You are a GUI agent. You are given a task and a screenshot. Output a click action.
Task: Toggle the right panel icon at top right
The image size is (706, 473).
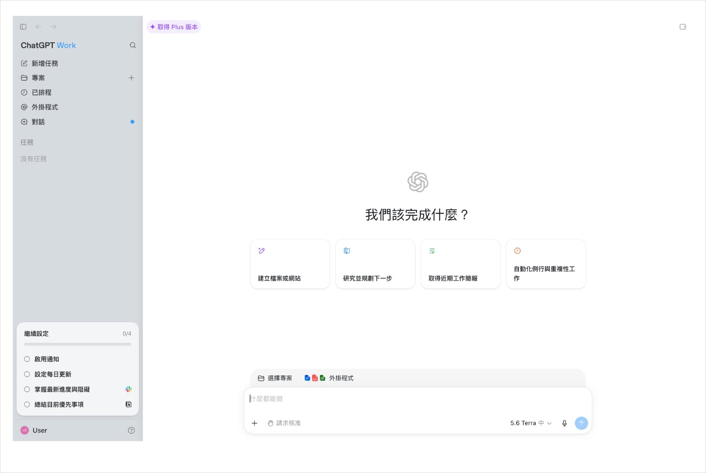(x=683, y=27)
